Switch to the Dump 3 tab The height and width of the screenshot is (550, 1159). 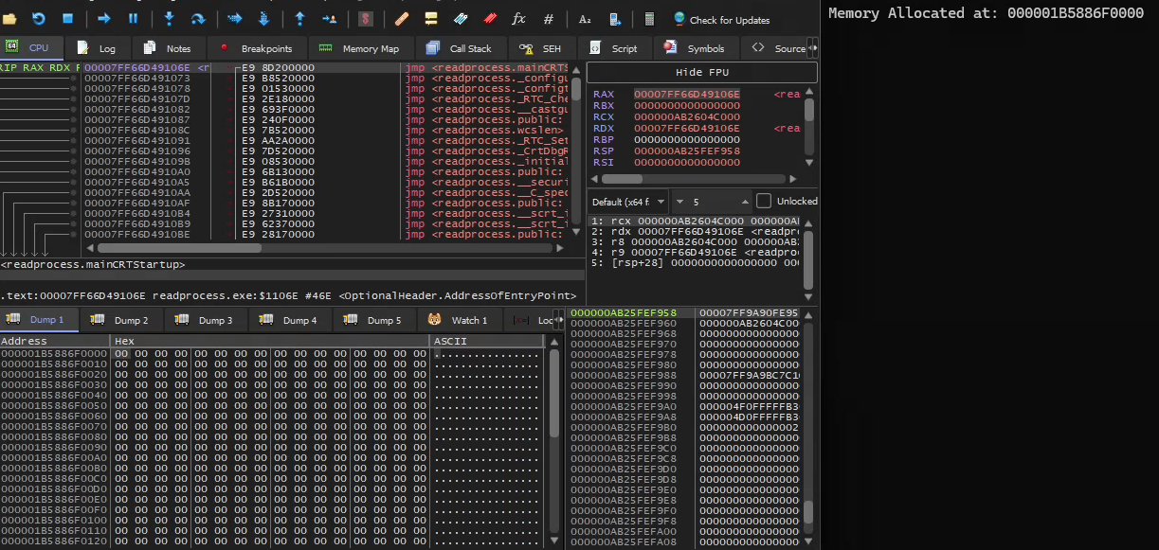coord(207,320)
